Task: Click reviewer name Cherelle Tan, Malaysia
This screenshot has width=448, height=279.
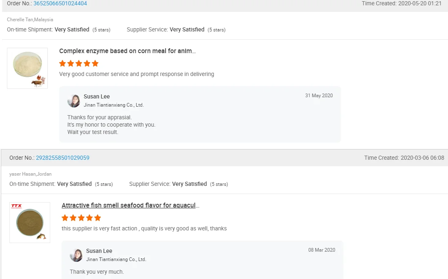Action: click(x=30, y=20)
